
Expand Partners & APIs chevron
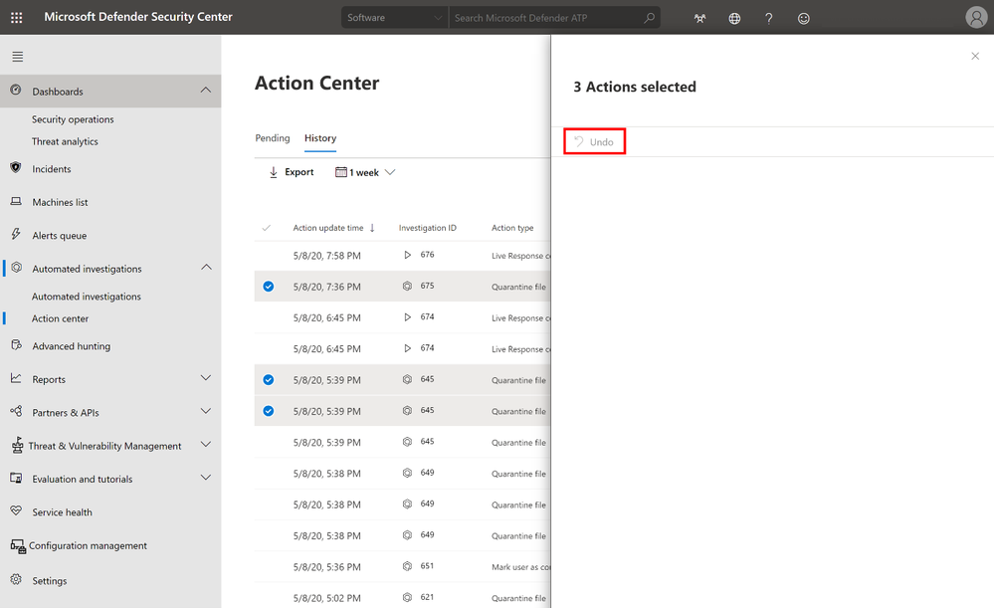point(205,411)
